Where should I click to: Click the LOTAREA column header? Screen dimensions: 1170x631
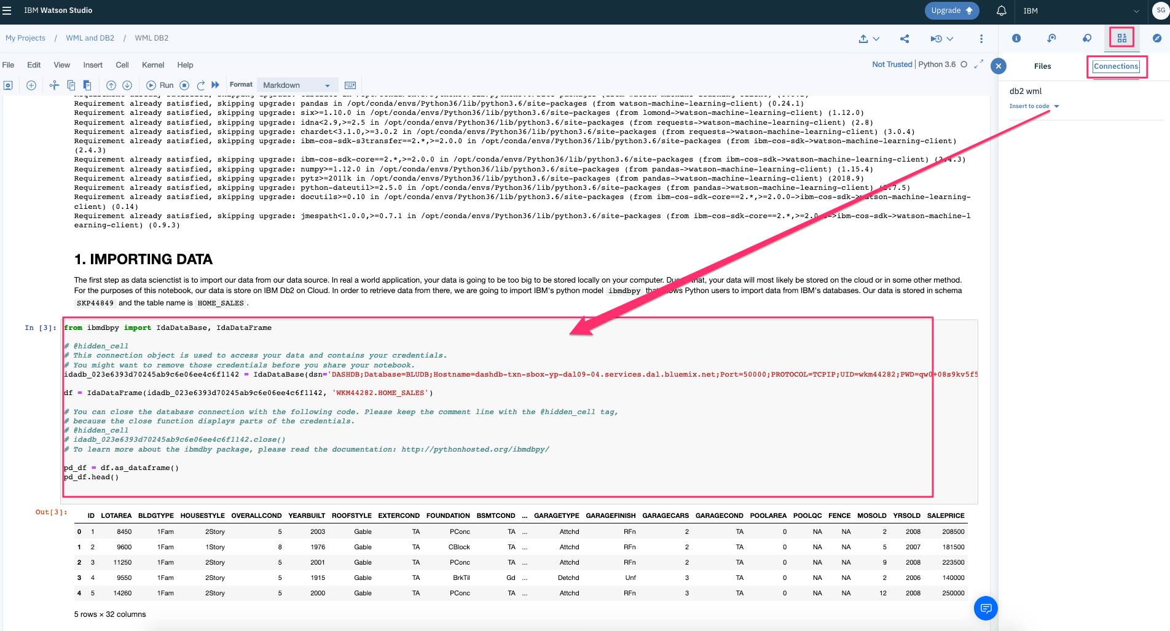click(116, 516)
